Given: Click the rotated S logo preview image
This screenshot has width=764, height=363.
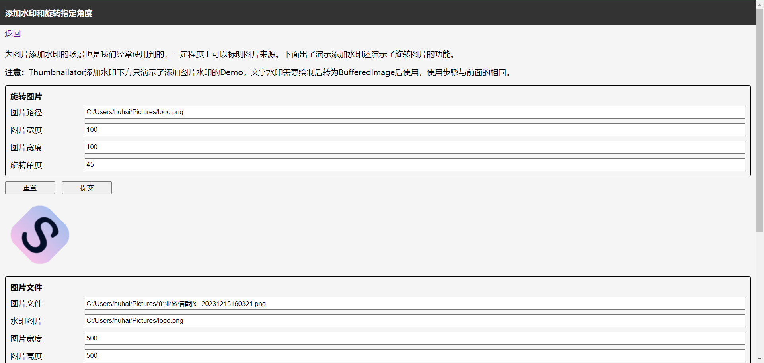Looking at the screenshot, I should [x=39, y=234].
